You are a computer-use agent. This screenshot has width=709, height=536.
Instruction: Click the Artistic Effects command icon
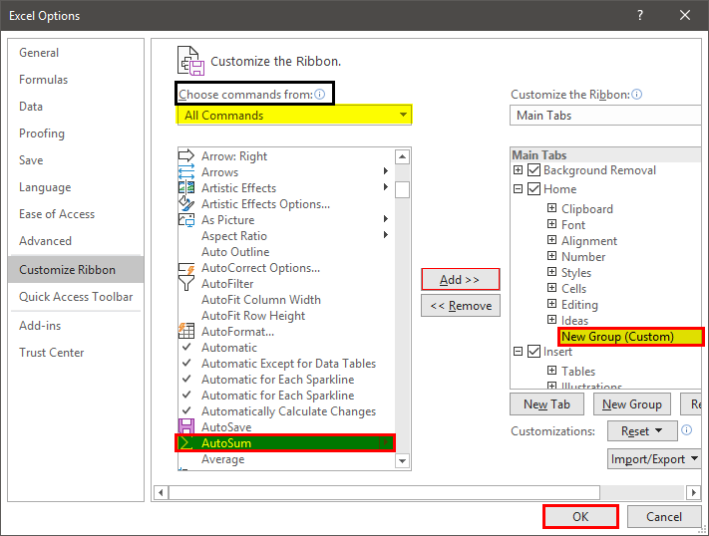point(186,187)
